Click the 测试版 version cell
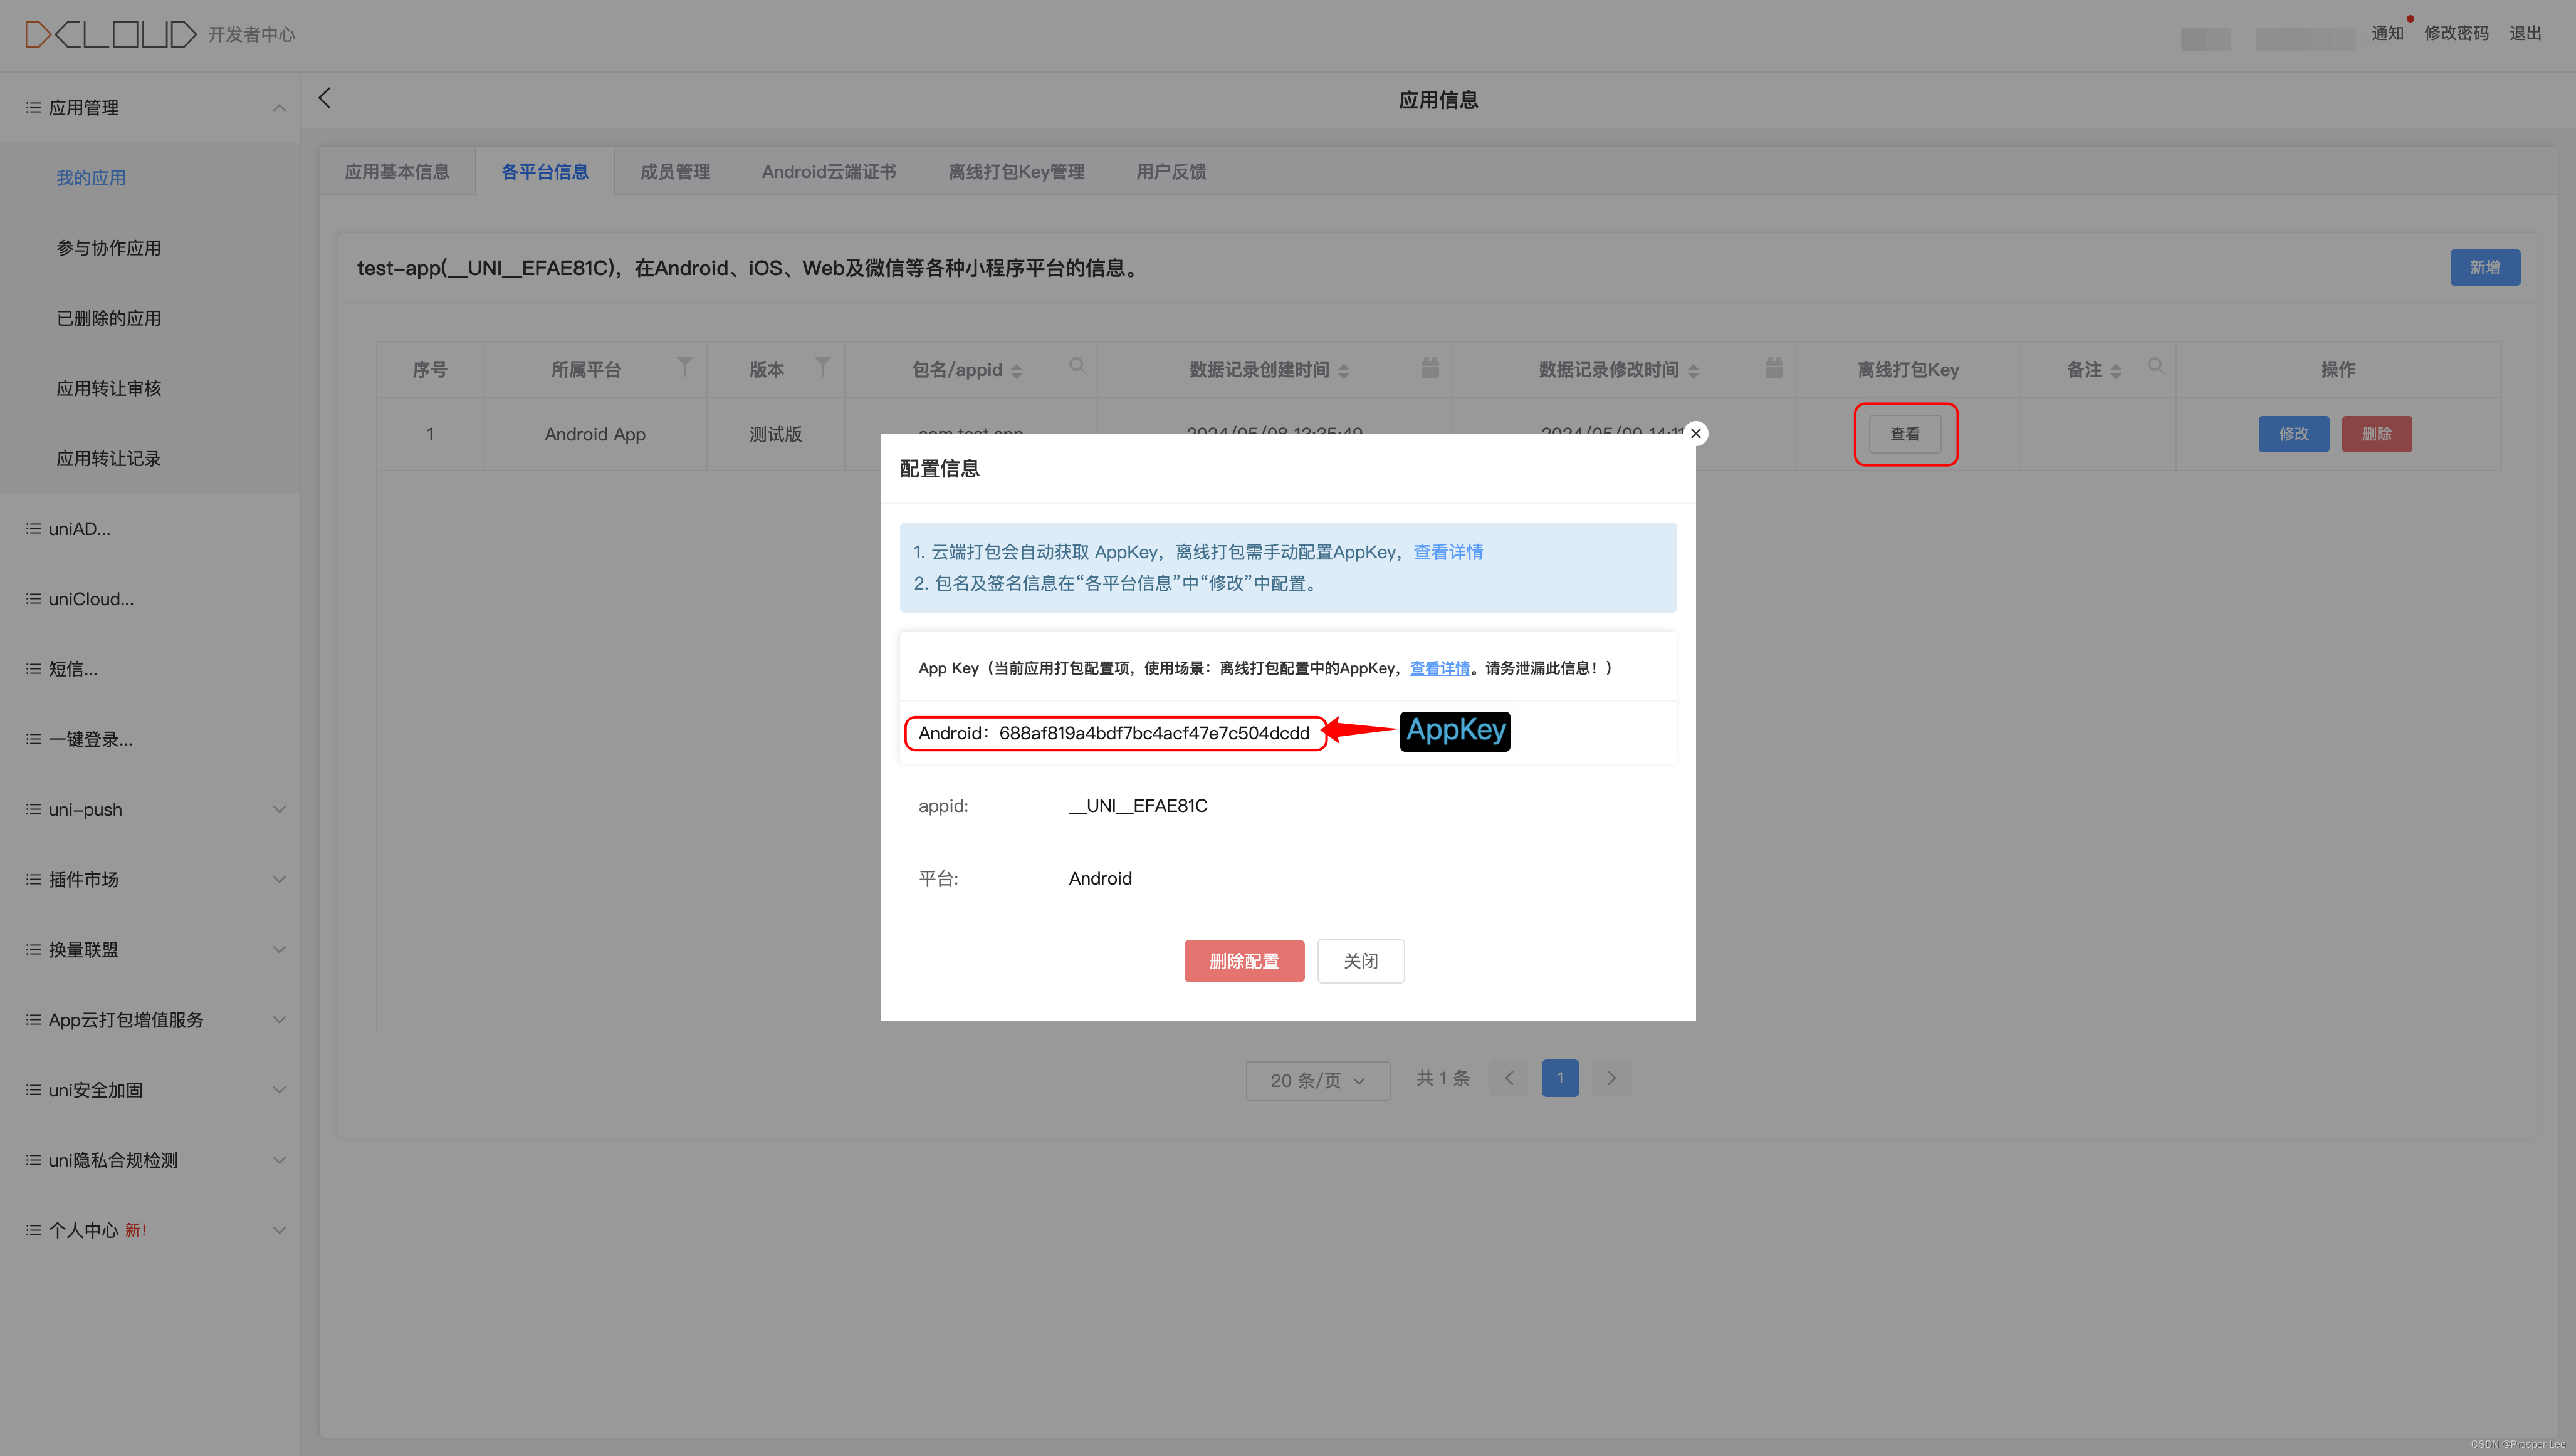The height and width of the screenshot is (1456, 2576). click(x=775, y=434)
